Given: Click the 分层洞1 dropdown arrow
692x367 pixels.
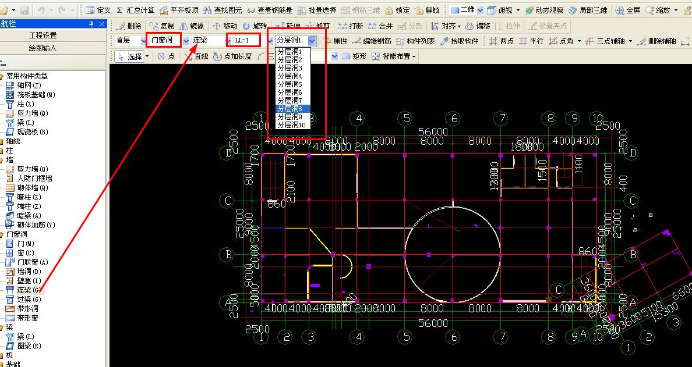Looking at the screenshot, I should 312,41.
